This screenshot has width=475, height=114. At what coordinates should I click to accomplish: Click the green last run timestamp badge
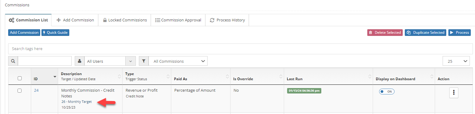tap(304, 90)
